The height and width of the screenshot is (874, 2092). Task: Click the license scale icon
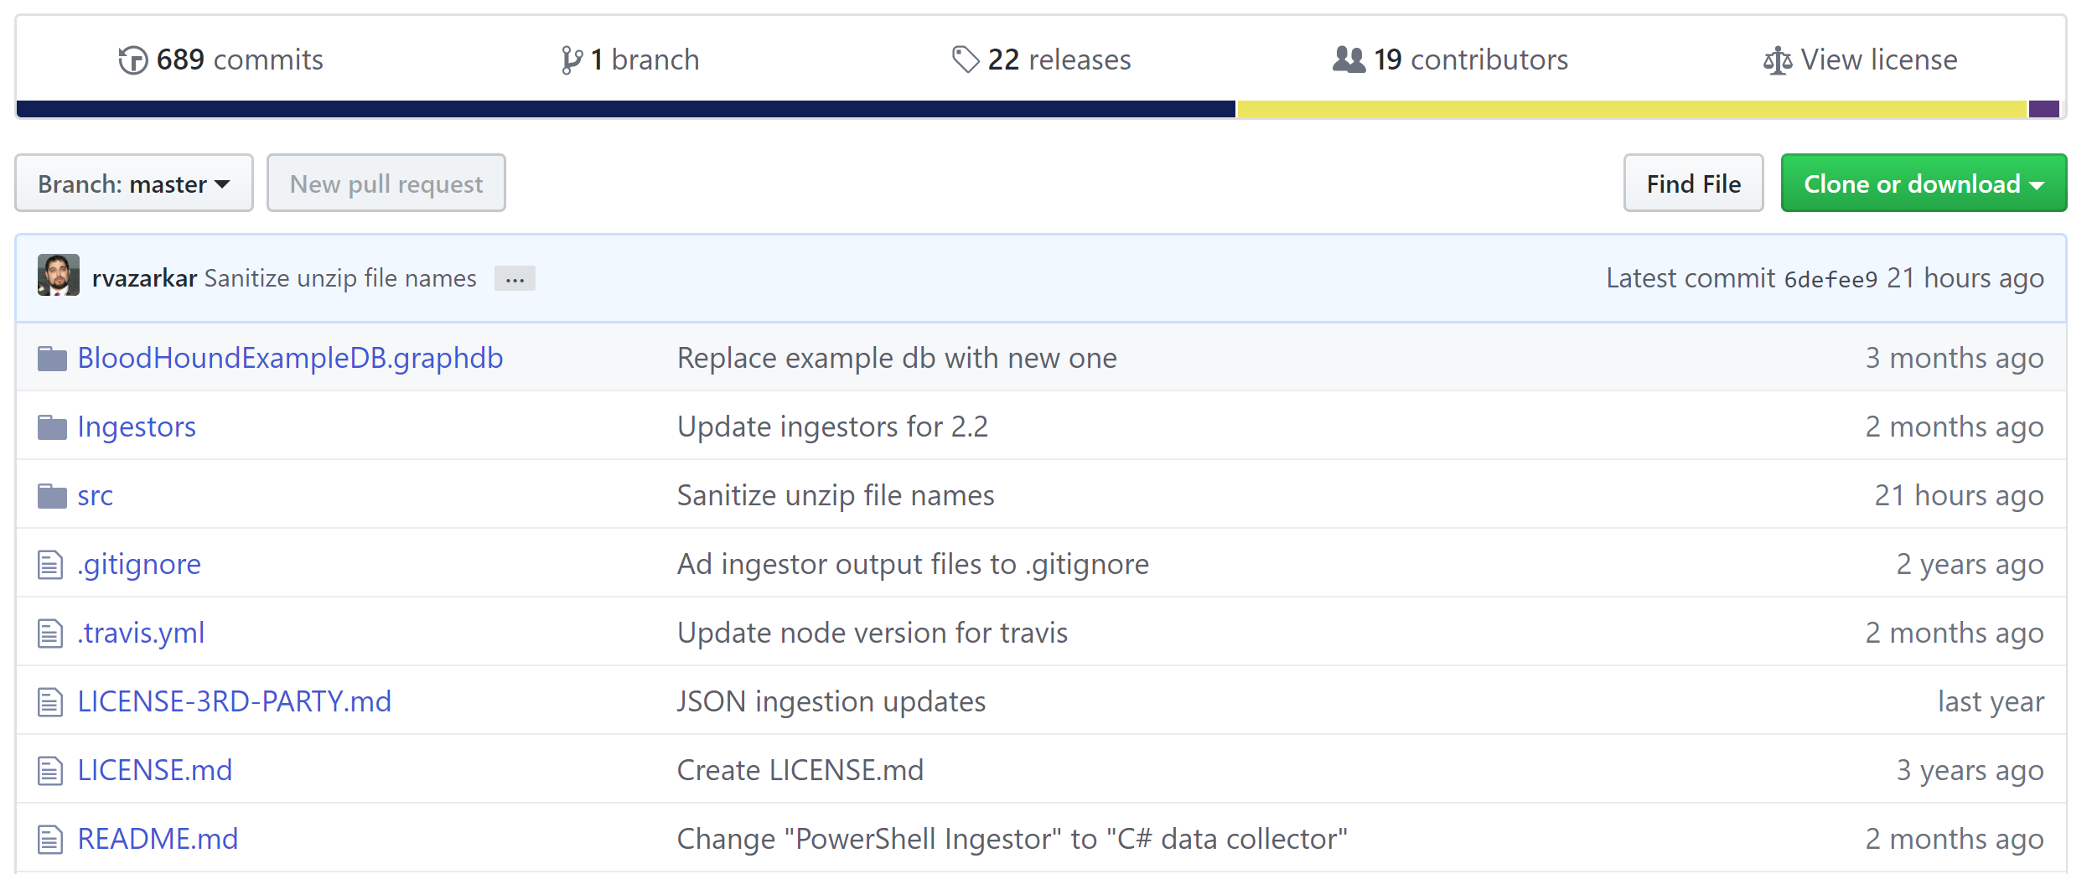tap(1778, 60)
